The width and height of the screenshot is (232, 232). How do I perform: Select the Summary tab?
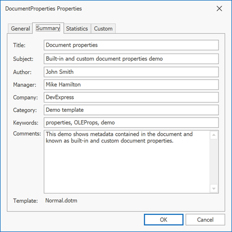click(x=48, y=28)
